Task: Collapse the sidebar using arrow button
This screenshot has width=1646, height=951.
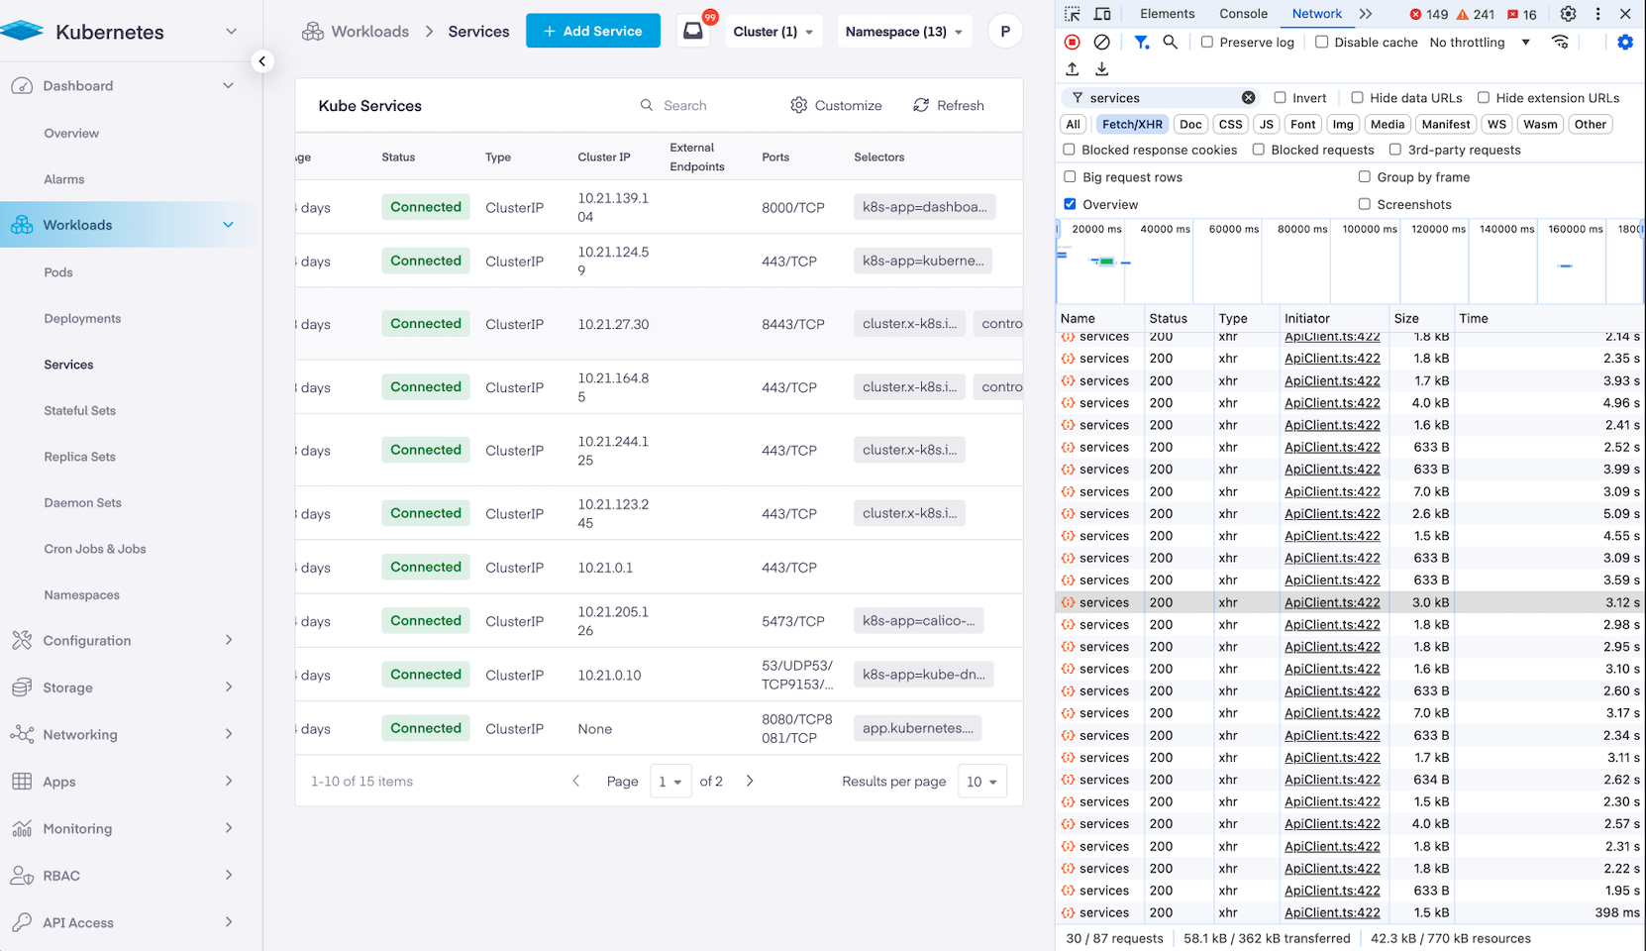Action: point(261,61)
